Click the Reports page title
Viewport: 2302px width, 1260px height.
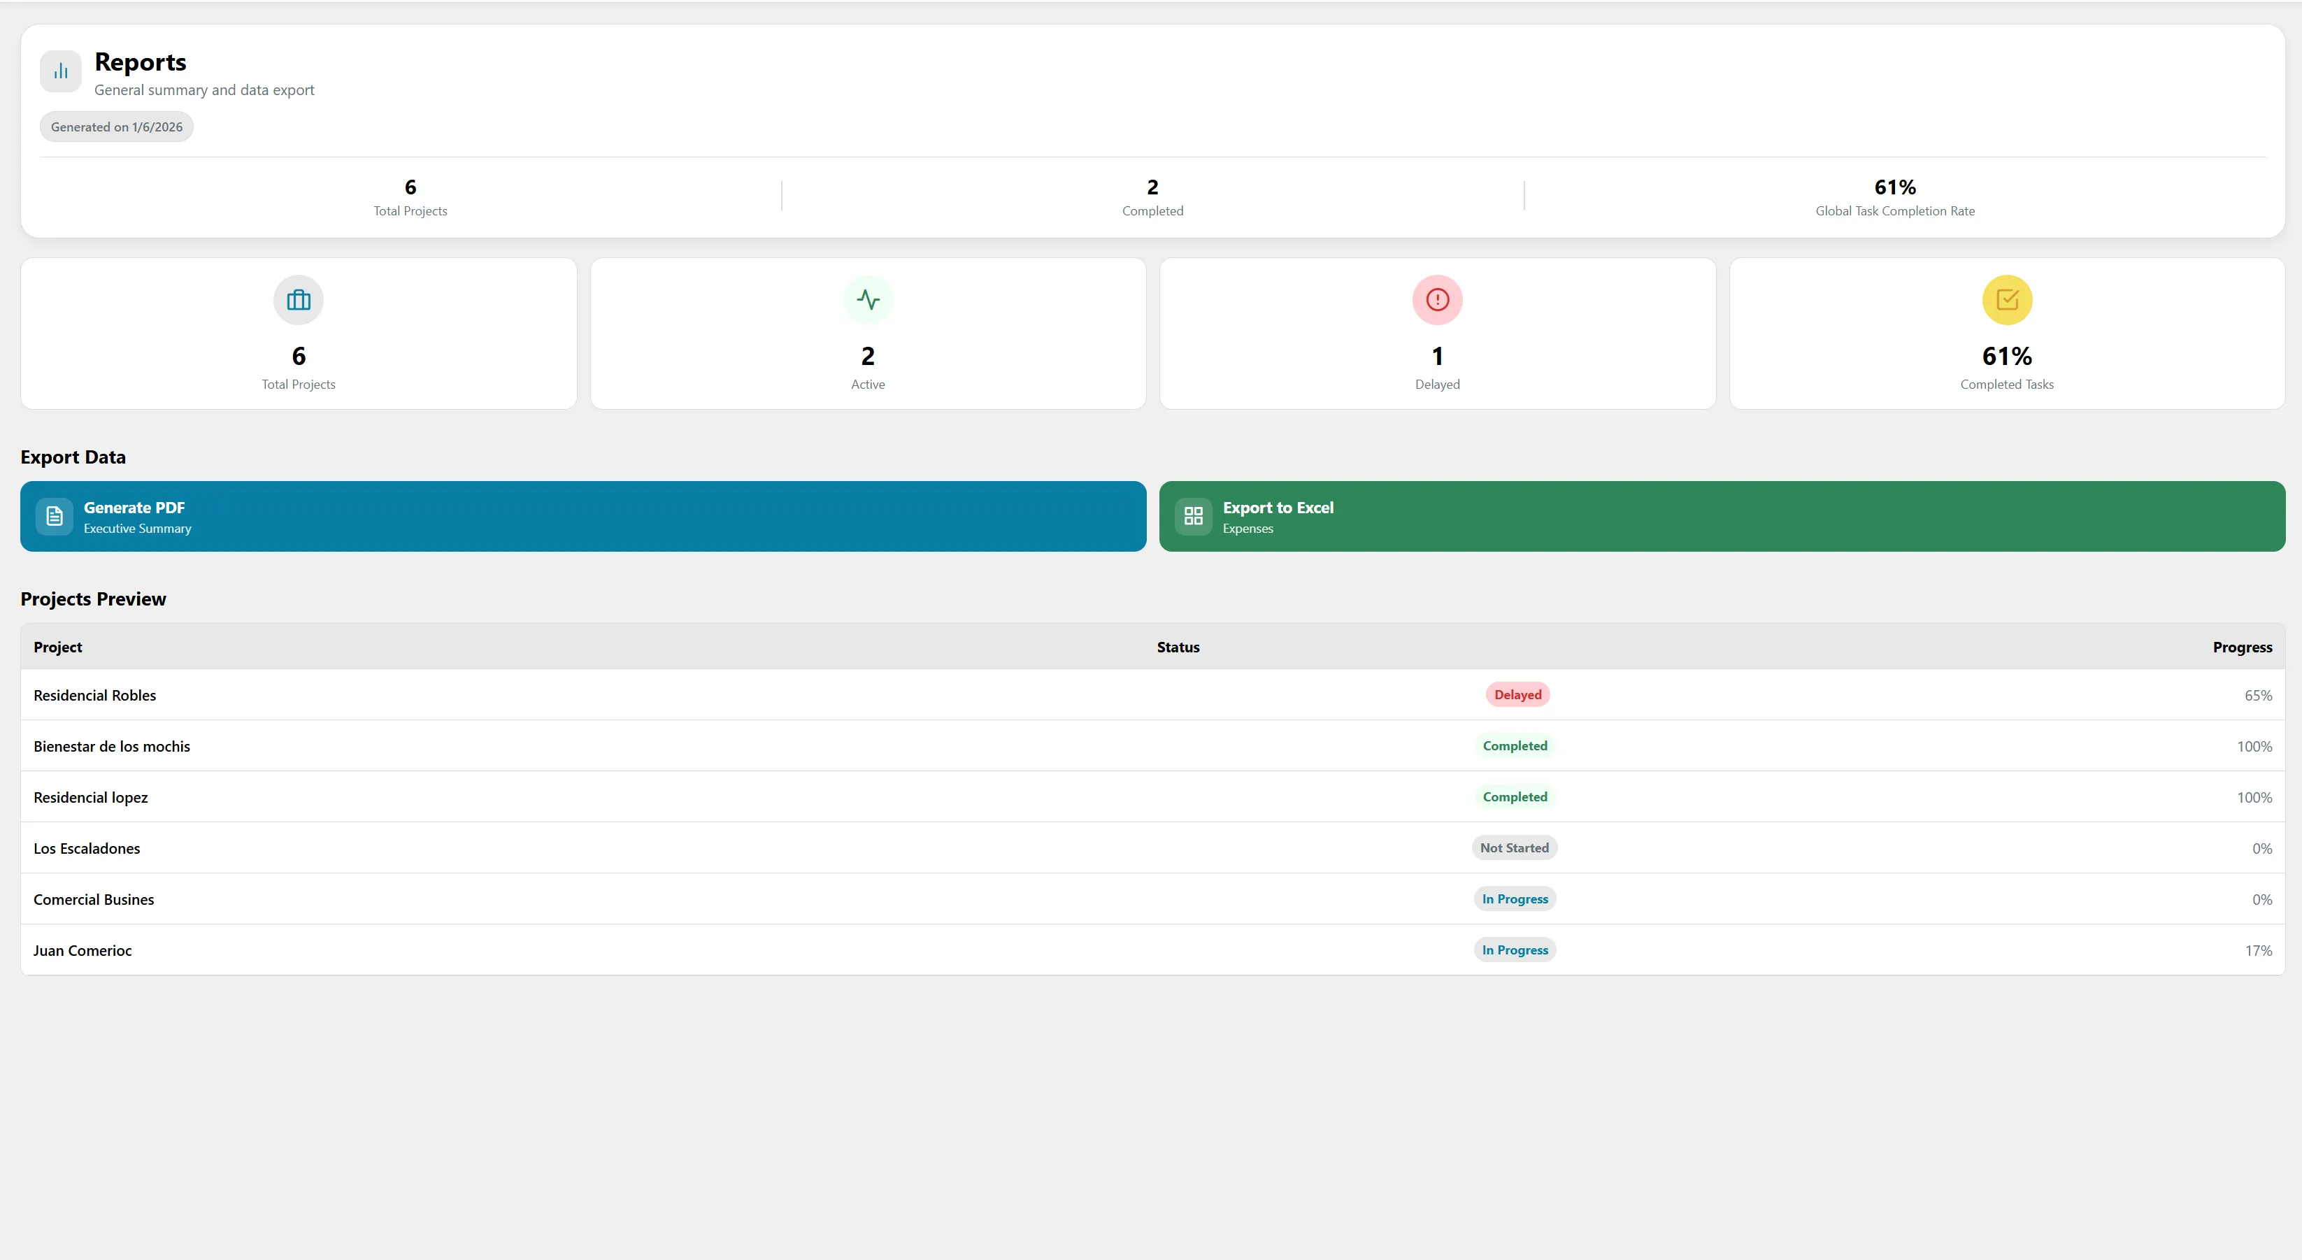click(141, 62)
